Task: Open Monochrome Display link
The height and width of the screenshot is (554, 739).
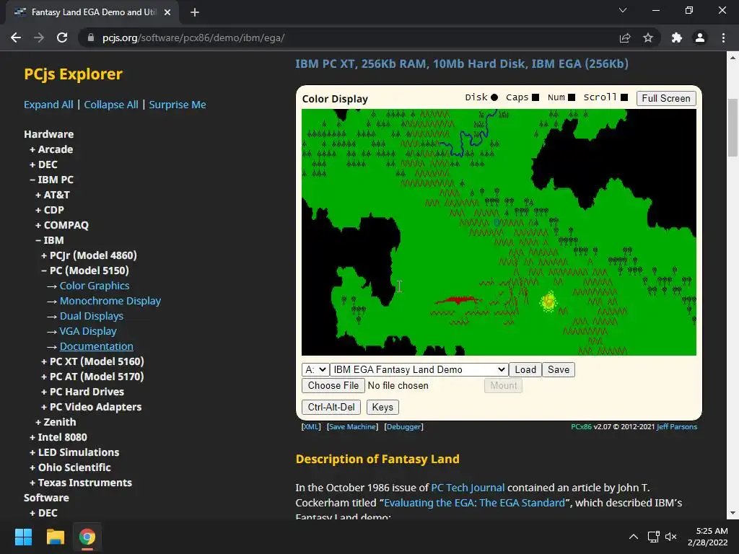Action: pyautogui.click(x=110, y=301)
